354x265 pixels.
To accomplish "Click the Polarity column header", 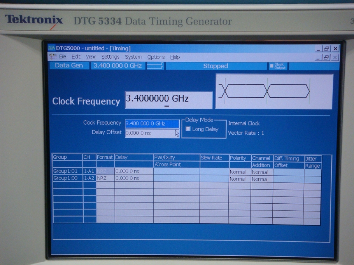I will [x=240, y=158].
